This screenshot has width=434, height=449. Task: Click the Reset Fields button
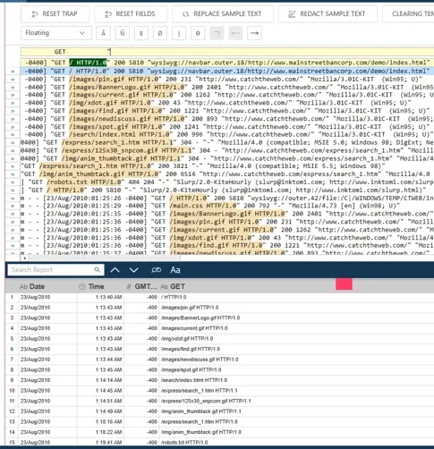131,14
